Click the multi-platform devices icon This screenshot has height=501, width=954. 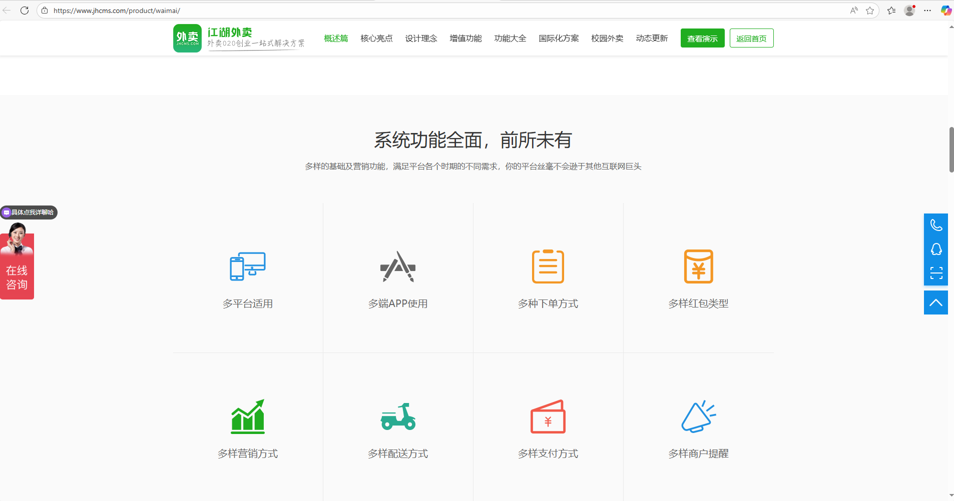(247, 266)
